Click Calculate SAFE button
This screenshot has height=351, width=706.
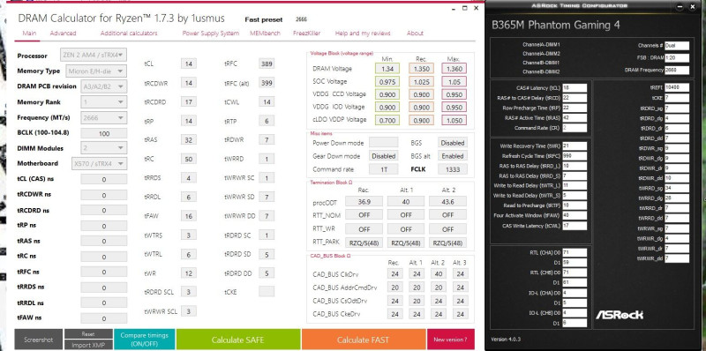237,340
